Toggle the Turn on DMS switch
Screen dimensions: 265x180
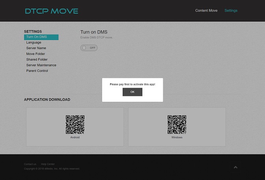[x=89, y=48]
